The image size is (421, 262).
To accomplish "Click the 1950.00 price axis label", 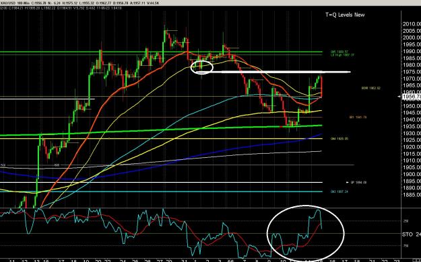I will click(412, 106).
